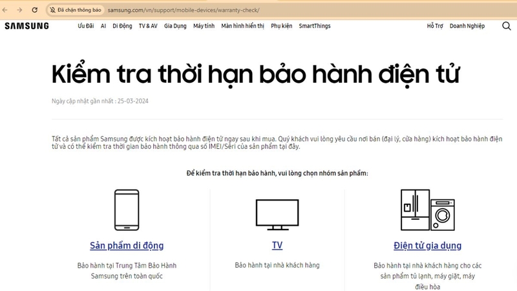The height and width of the screenshot is (291, 517).
Task: Open the Di Động menu
Action: point(122,26)
